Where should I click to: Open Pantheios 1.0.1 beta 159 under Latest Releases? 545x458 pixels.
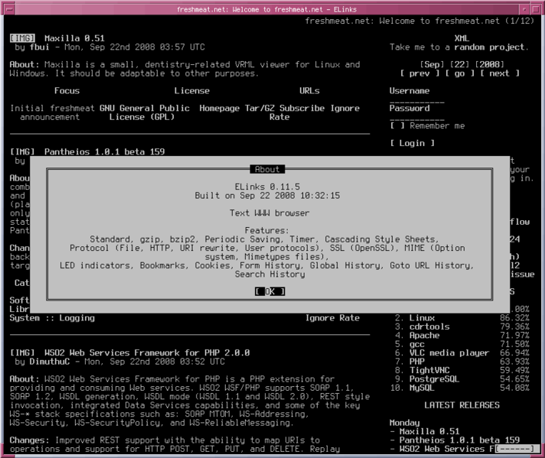point(459,440)
